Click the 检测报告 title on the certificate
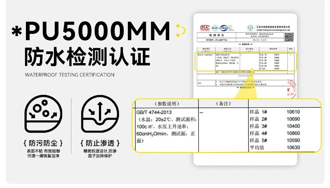 208,36
